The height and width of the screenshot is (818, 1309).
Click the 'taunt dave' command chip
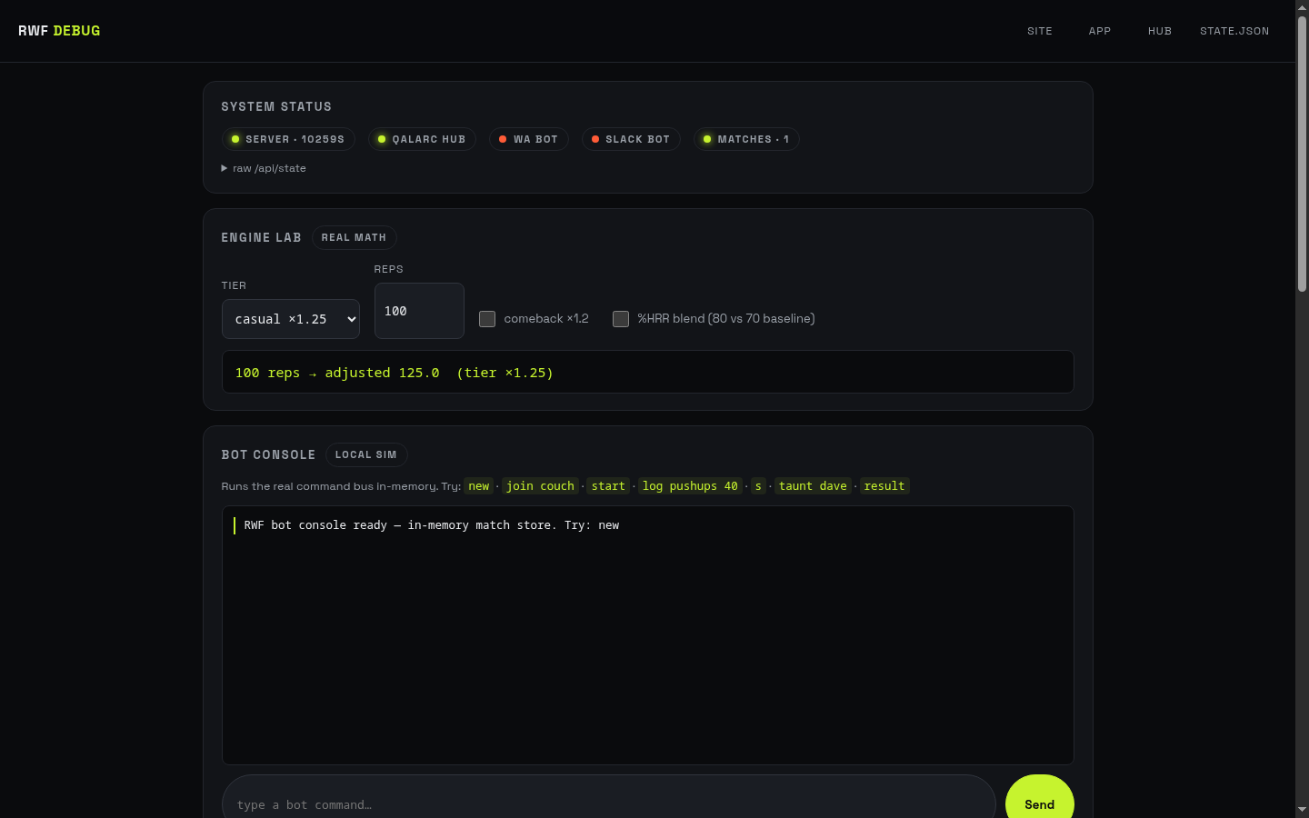click(x=813, y=486)
